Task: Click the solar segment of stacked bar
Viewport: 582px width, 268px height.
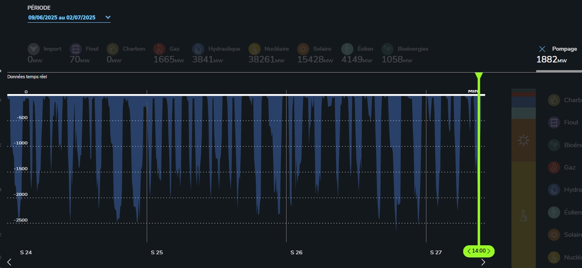Action: [524, 140]
